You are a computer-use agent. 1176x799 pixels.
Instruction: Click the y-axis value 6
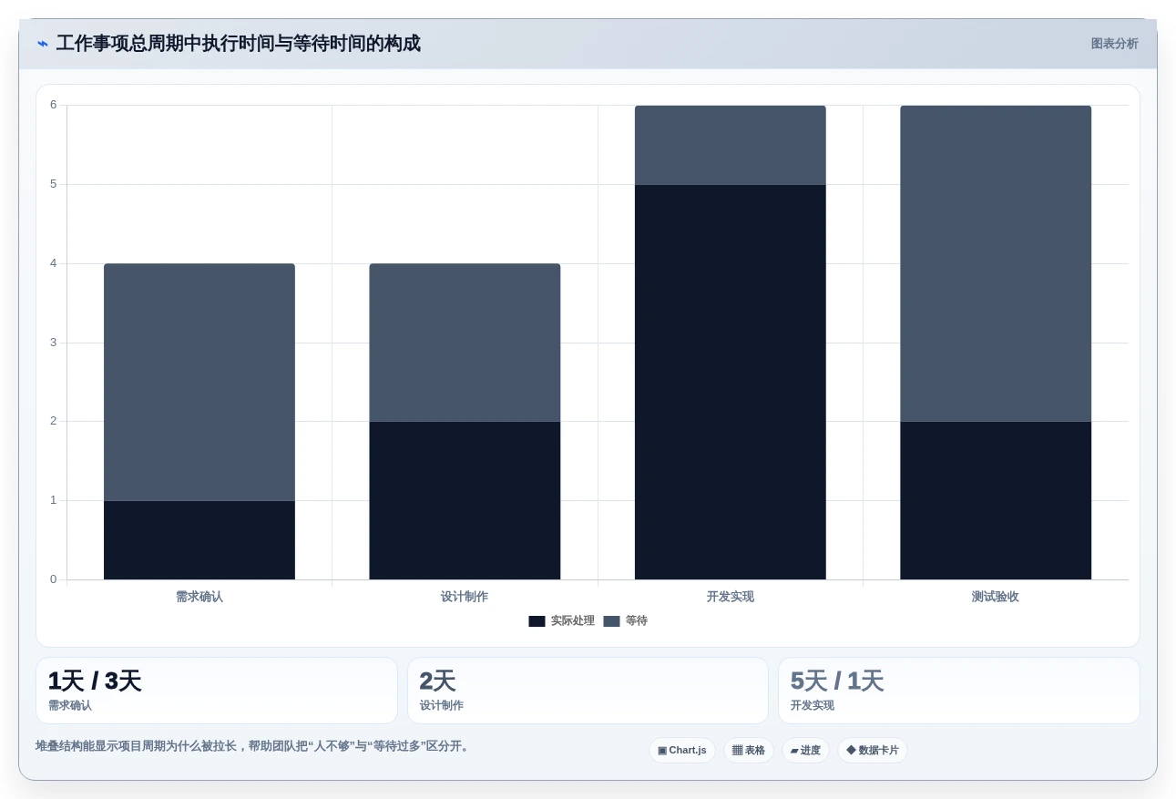coord(53,105)
